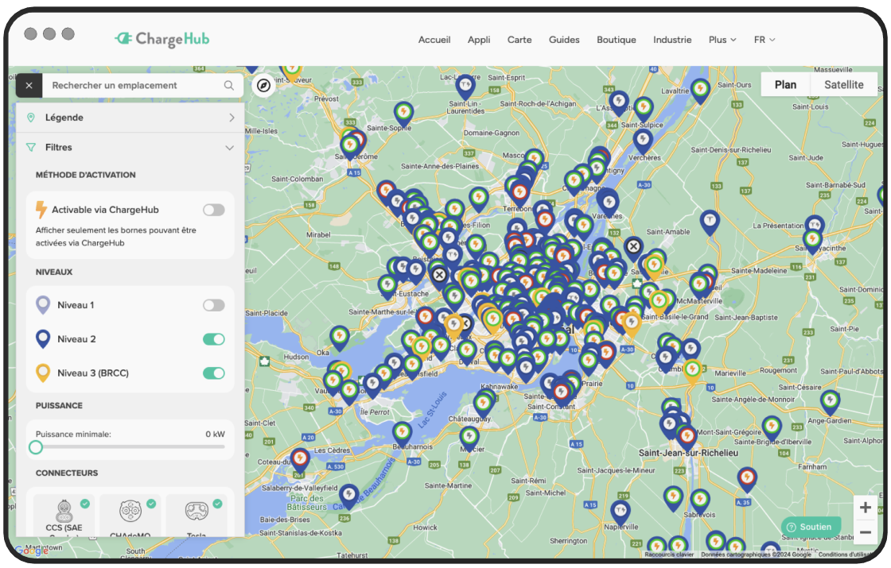Click the compass/locate icon near the search bar
891x568 pixels.
pos(263,84)
